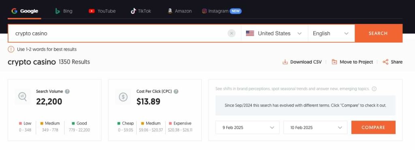415x150 pixels.
Task: Expand the 9 Feb 2025 date dropdown
Action: [248, 127]
